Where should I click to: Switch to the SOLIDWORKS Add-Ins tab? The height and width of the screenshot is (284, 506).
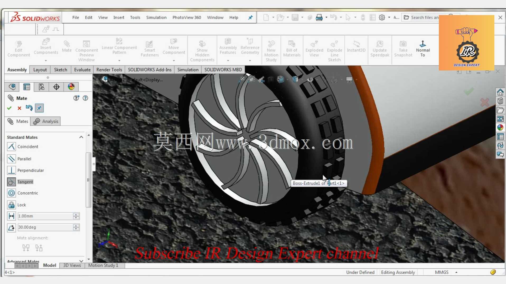[150, 70]
